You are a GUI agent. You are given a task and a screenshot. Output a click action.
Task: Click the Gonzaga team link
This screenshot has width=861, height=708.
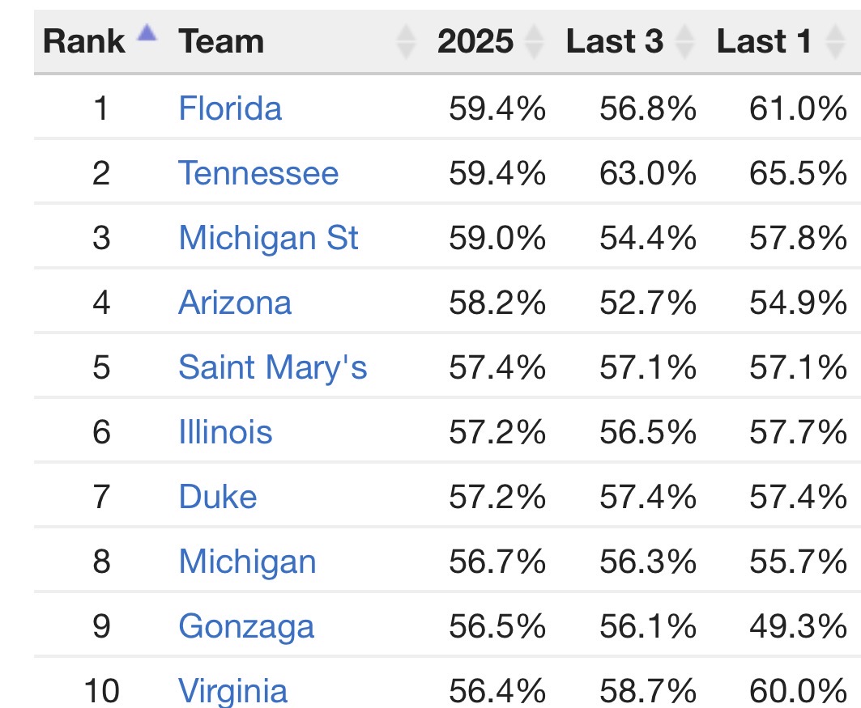click(246, 626)
